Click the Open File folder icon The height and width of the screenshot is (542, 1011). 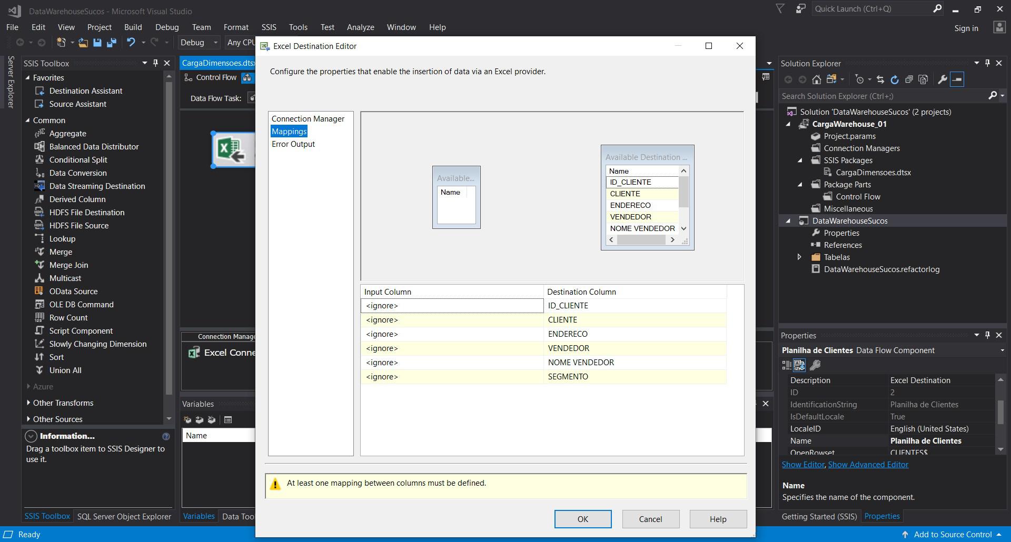[x=83, y=43]
